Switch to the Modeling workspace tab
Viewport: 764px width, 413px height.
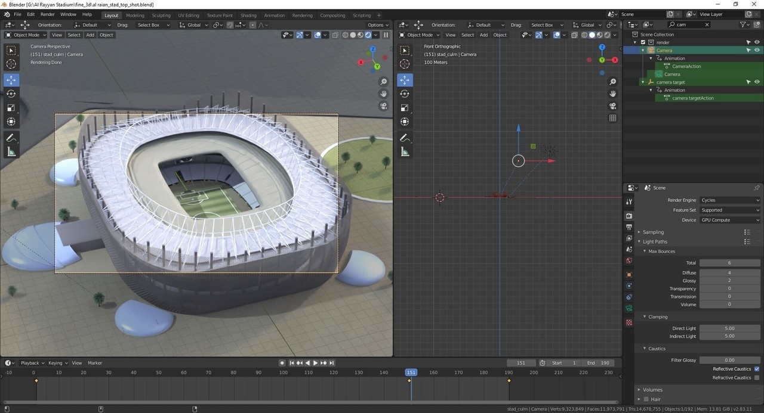[135, 15]
